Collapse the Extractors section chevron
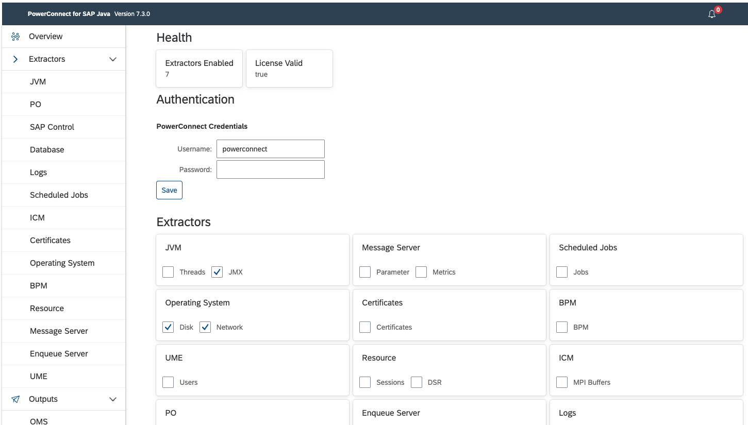The image size is (748, 425). 113,59
